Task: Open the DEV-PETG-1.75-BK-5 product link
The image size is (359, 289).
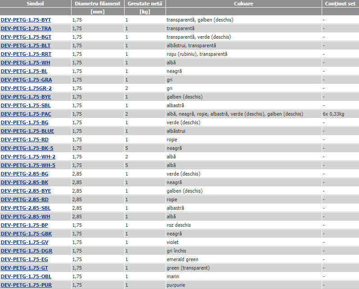Action: click(27, 148)
